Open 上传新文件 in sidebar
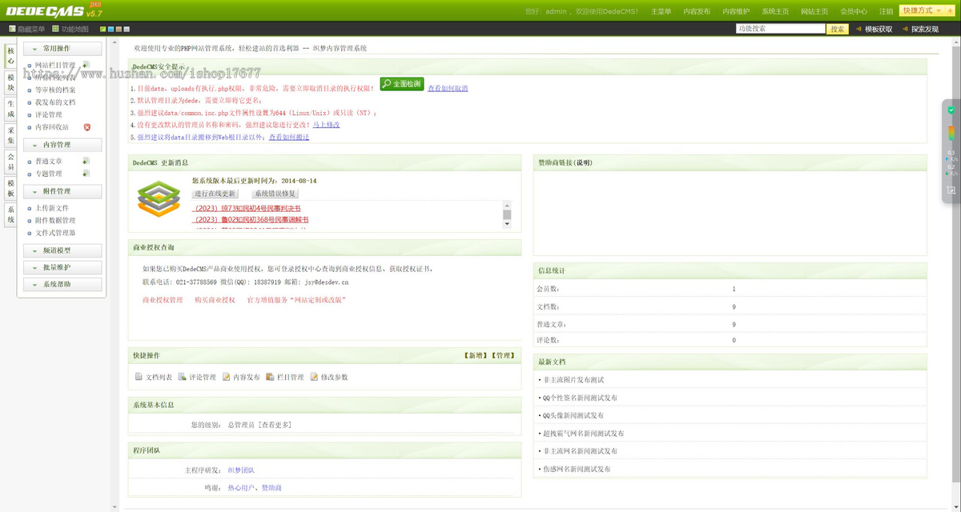 [52, 208]
